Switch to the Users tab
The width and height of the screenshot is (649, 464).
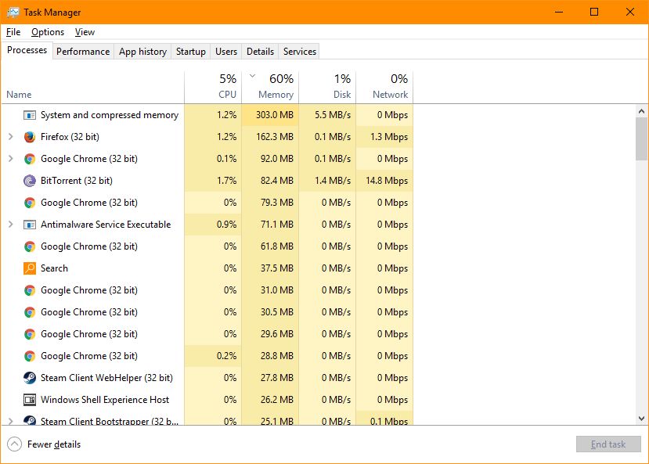pyautogui.click(x=226, y=52)
